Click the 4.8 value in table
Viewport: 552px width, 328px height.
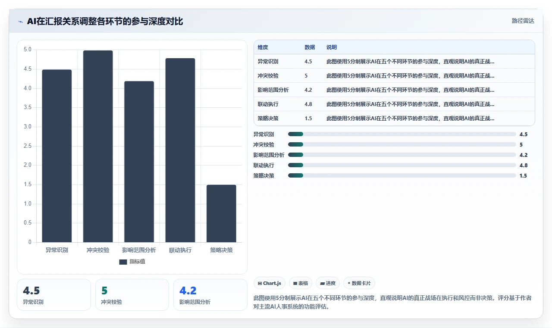pos(308,104)
